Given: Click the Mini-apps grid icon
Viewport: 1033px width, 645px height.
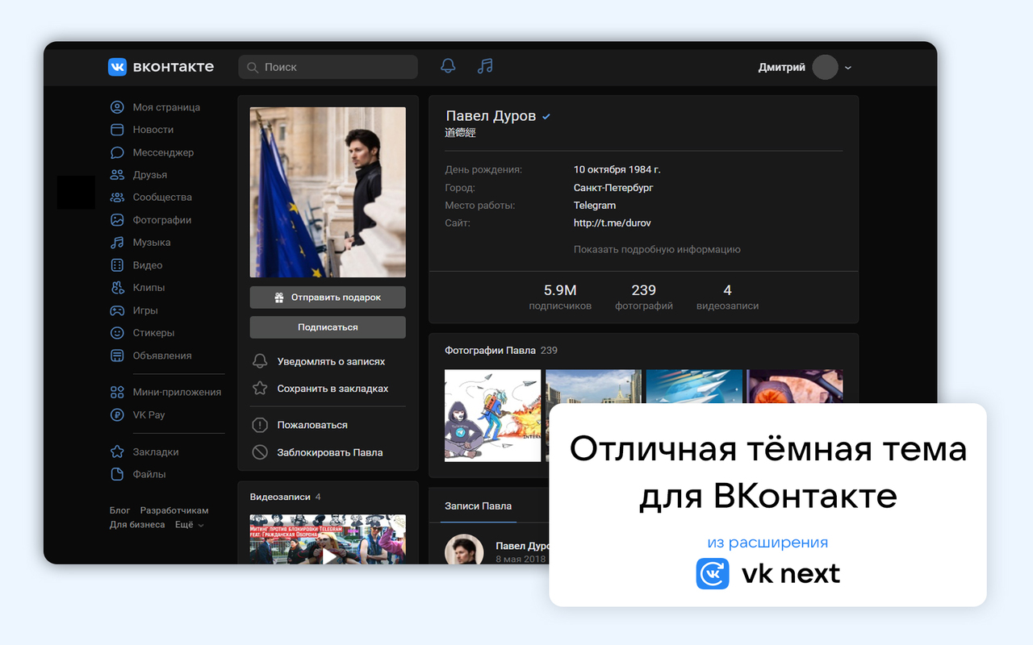Looking at the screenshot, I should click(x=117, y=393).
